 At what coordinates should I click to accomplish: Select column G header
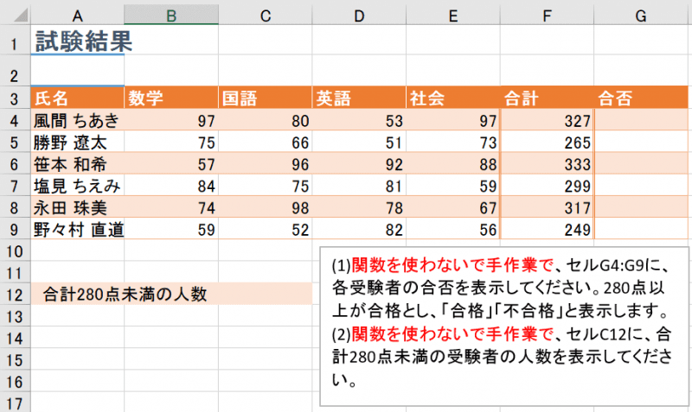click(x=641, y=16)
